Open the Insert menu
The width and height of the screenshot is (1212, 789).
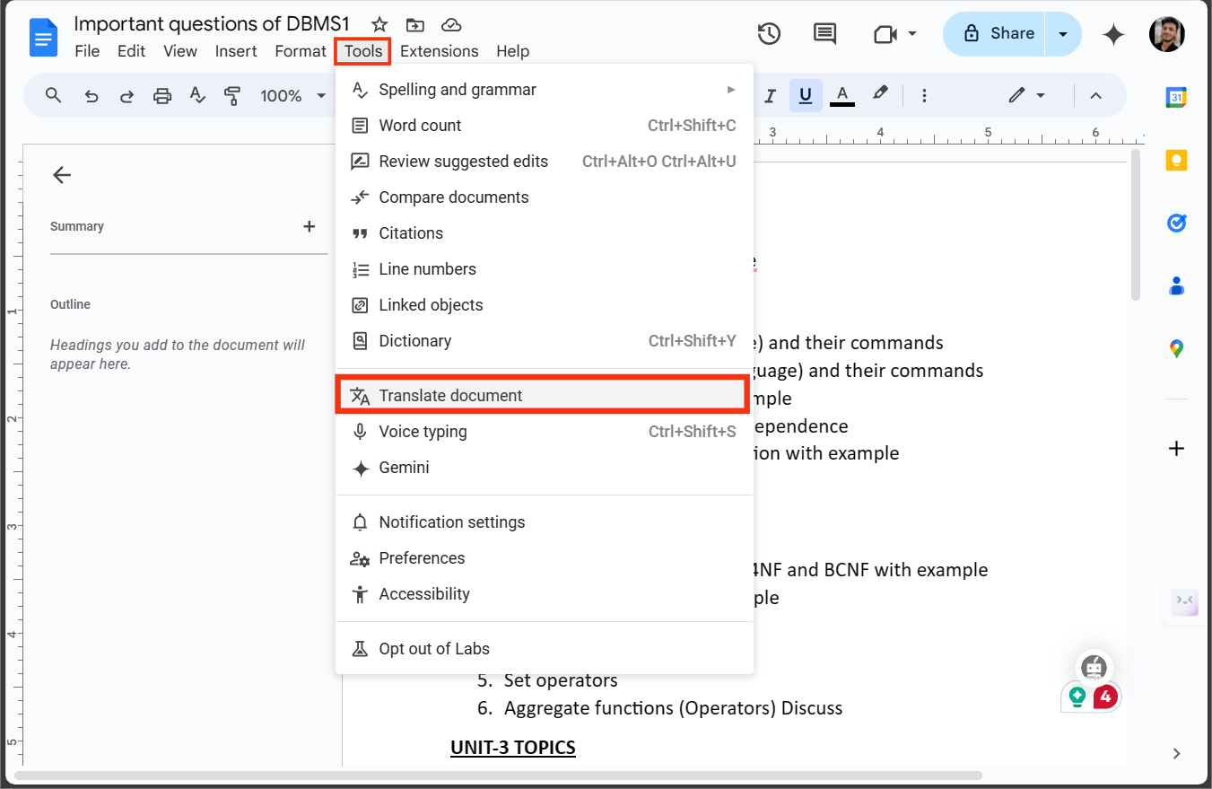click(x=236, y=51)
